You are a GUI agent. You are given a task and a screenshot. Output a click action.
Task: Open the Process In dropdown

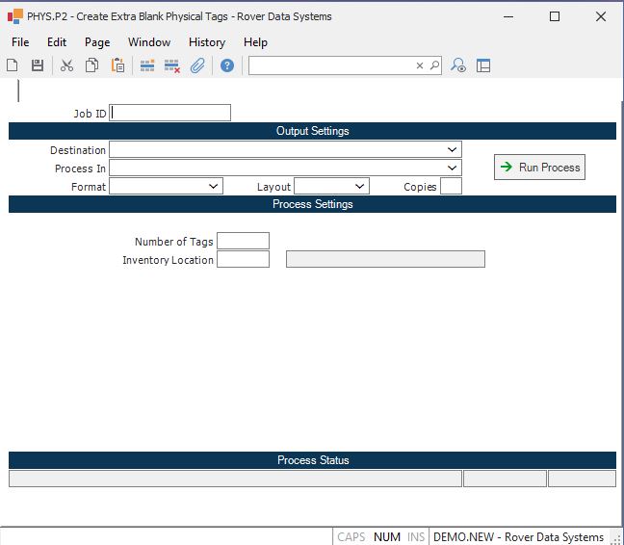pos(452,169)
